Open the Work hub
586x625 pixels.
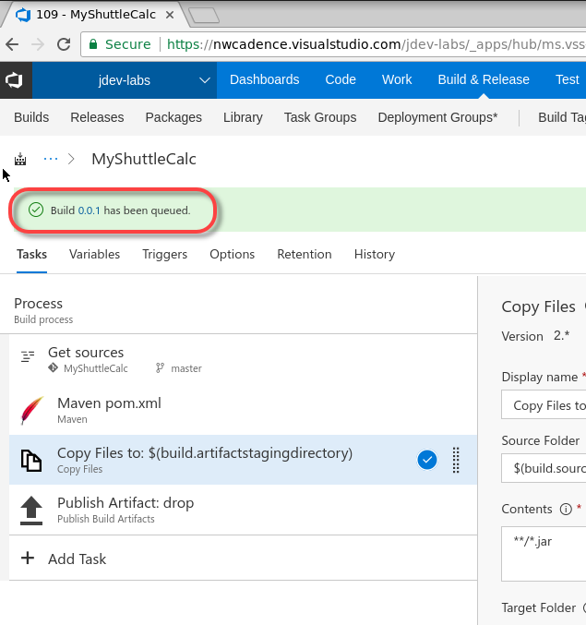click(397, 79)
